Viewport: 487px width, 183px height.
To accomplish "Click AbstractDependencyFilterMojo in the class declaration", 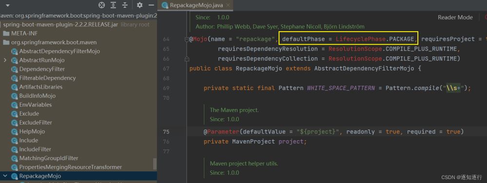I will coord(364,68).
